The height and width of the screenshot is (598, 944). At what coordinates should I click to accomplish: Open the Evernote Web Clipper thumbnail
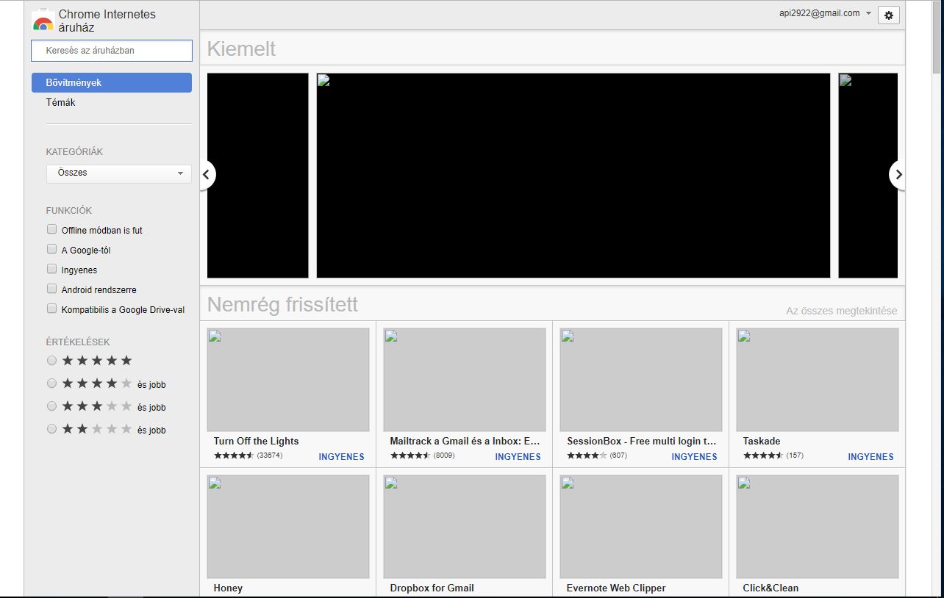click(x=641, y=527)
